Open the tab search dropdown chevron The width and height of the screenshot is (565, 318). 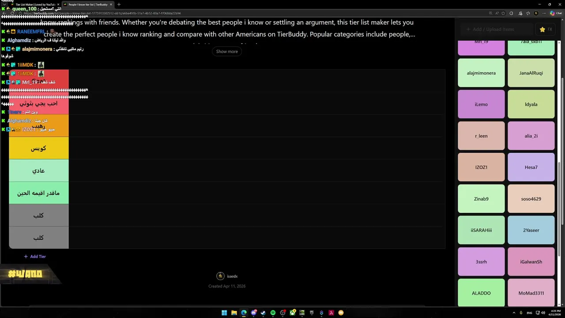tap(4, 4)
